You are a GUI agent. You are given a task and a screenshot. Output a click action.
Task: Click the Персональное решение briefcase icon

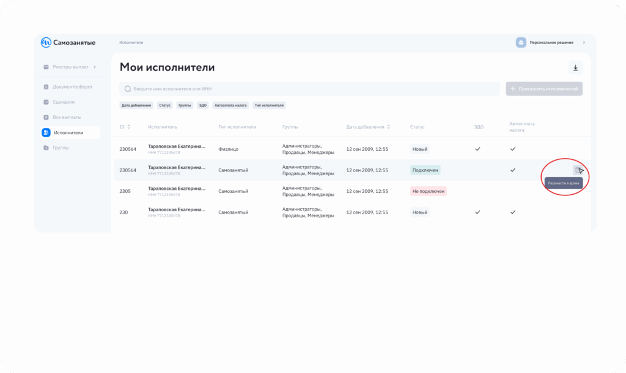(521, 43)
